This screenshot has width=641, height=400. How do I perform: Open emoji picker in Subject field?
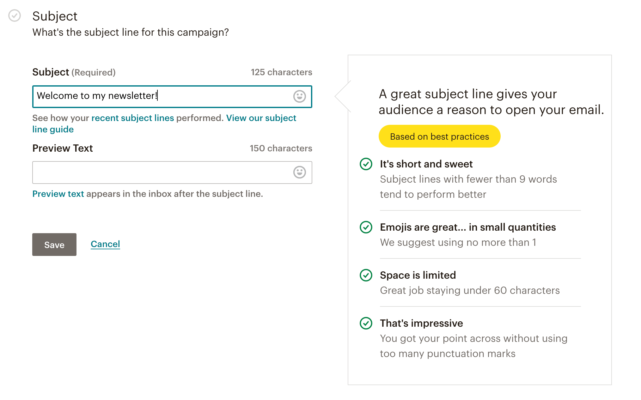tap(299, 96)
